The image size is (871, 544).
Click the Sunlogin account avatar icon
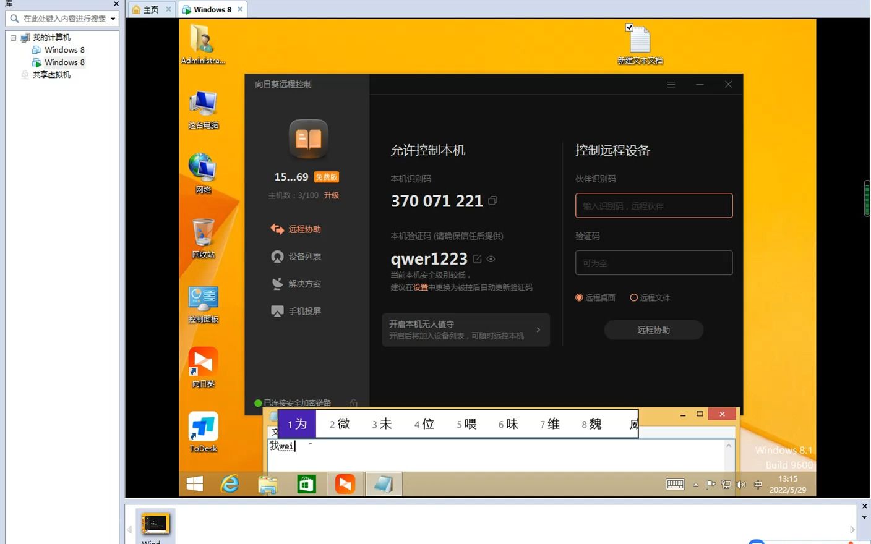308,138
